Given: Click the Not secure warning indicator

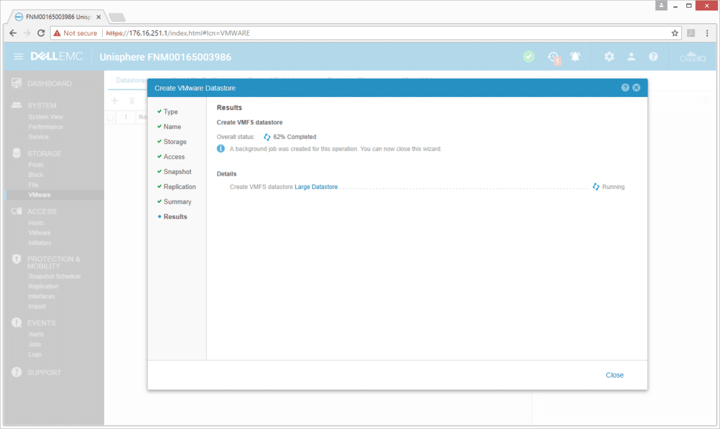Looking at the screenshot, I should coord(75,33).
